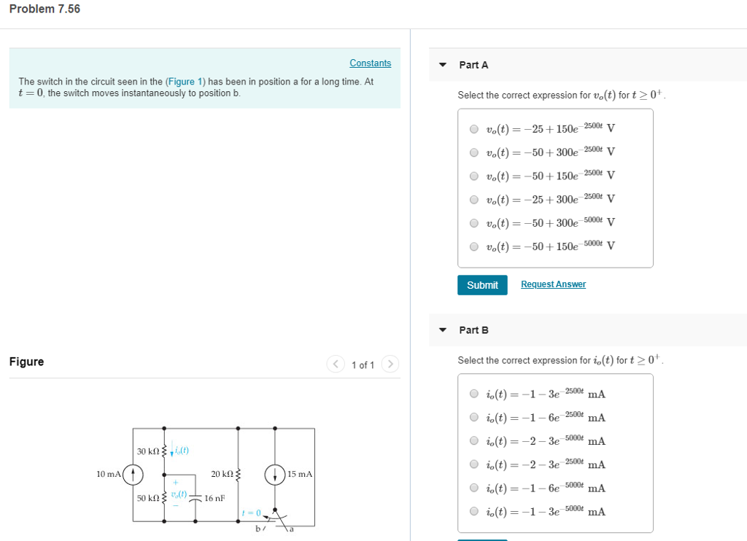Select io(t) = −1 − 6e^−2500t mA option
This screenshot has width=747, height=541.
473,417
